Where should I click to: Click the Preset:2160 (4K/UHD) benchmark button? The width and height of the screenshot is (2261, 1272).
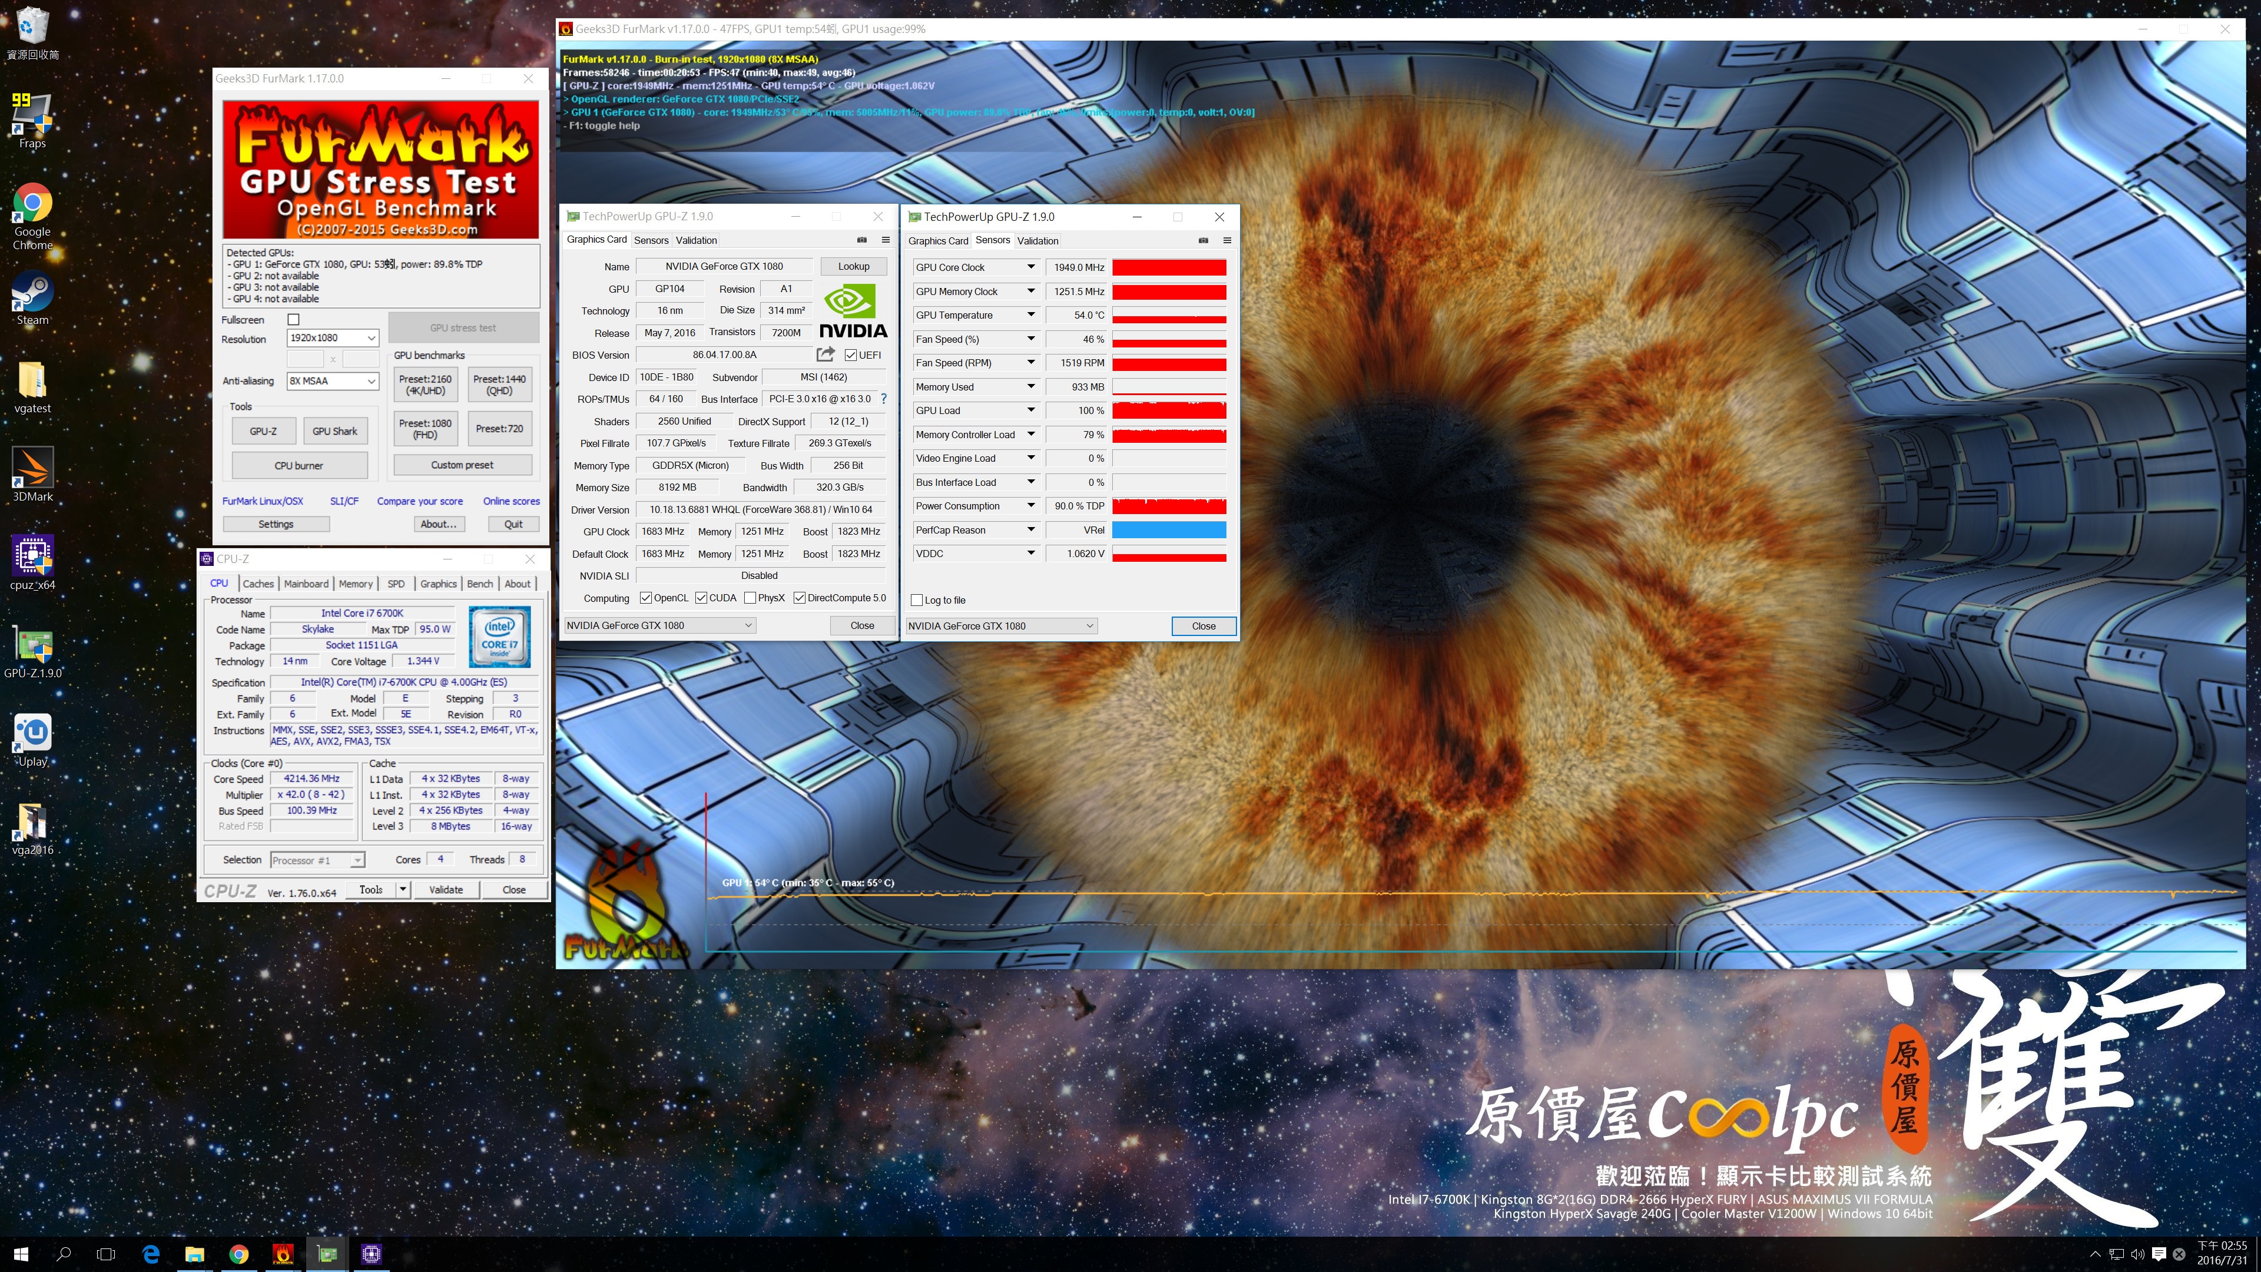[426, 385]
